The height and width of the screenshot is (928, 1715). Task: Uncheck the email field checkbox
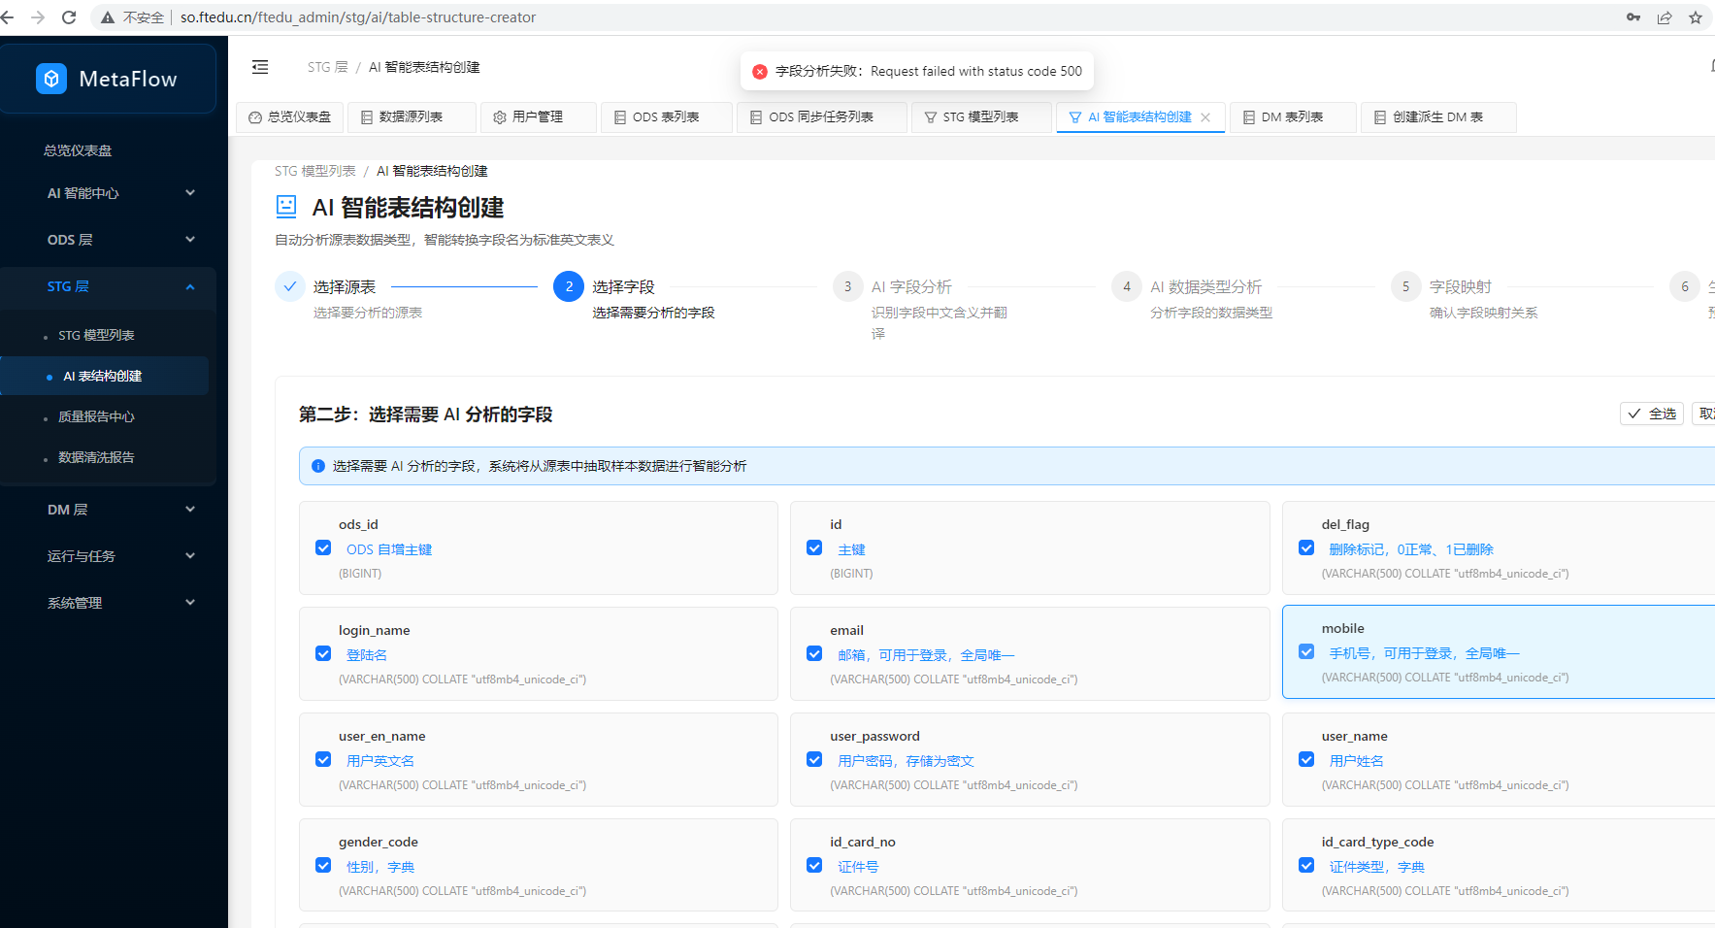coord(814,654)
